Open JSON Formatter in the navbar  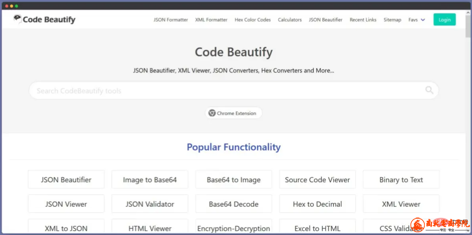(171, 20)
